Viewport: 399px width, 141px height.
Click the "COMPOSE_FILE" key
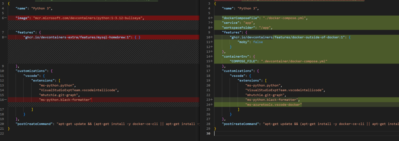click(244, 61)
